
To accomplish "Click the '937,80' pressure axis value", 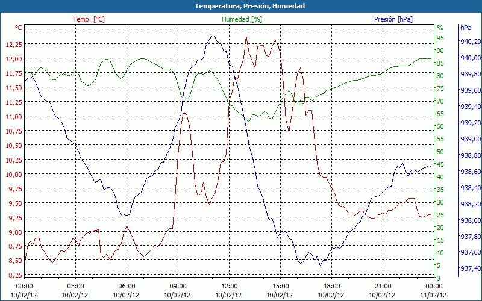I will pyautogui.click(x=469, y=237).
